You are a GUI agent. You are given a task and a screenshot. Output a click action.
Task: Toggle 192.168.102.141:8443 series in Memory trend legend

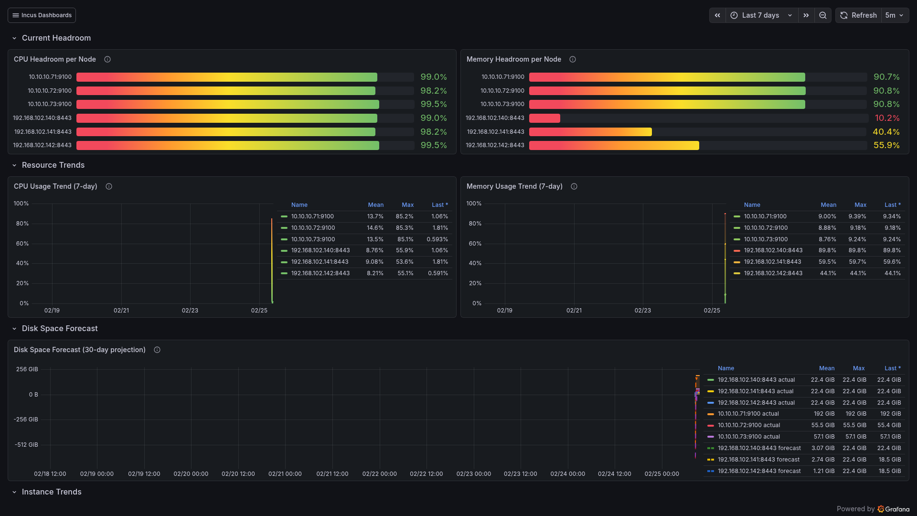[772, 262]
